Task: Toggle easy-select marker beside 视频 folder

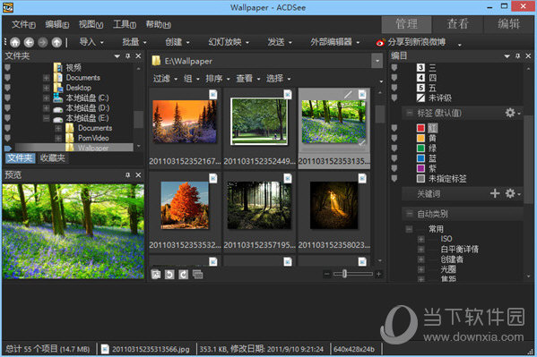Action: pyautogui.click(x=7, y=67)
